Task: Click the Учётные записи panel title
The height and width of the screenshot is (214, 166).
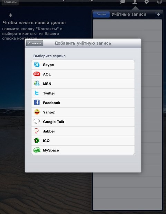Action: 129,14
